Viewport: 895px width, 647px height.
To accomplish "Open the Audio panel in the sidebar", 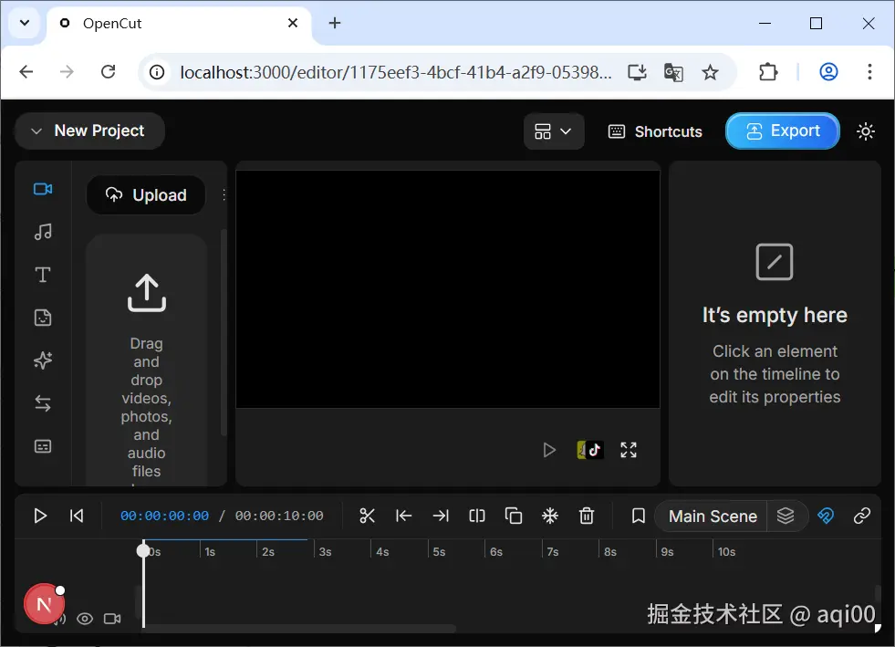I will point(42,232).
